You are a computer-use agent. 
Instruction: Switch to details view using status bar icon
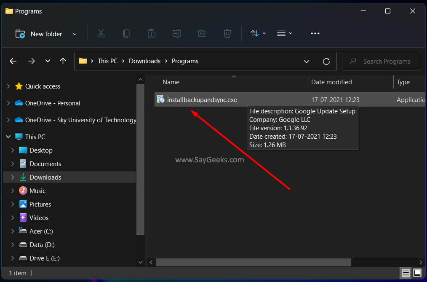point(406,273)
